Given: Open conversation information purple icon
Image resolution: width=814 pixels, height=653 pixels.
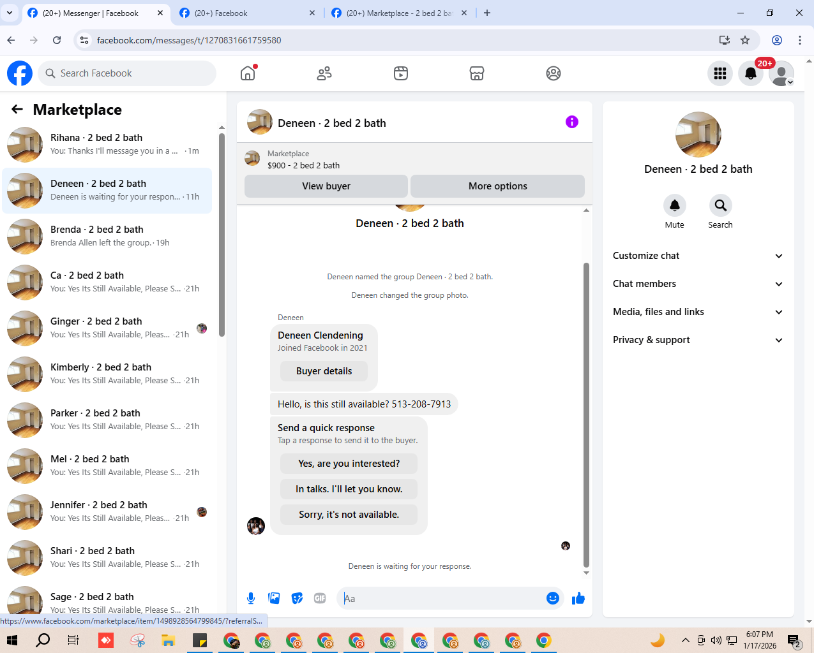Looking at the screenshot, I should 572,122.
